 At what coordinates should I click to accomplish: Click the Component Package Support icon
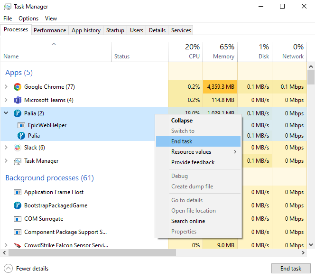point(18,232)
